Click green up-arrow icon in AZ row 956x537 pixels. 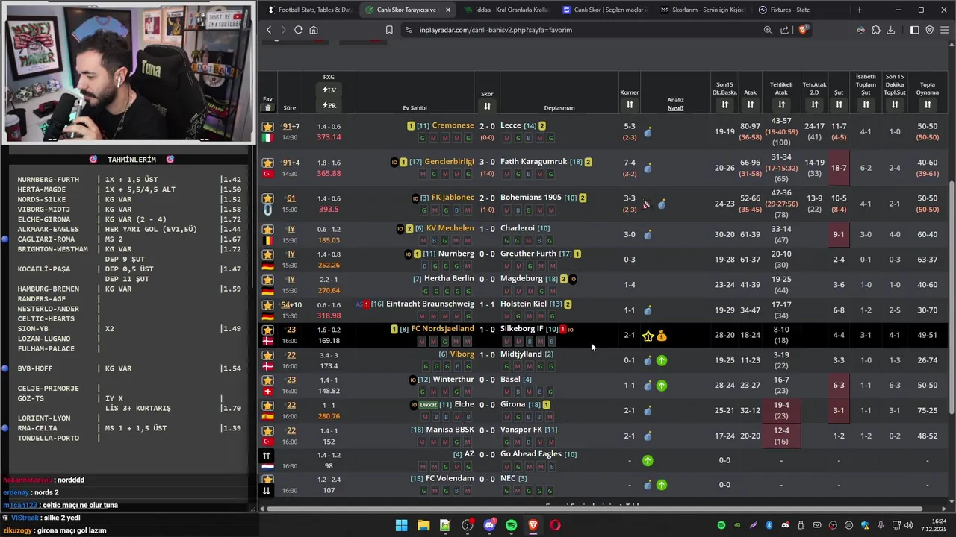(648, 461)
